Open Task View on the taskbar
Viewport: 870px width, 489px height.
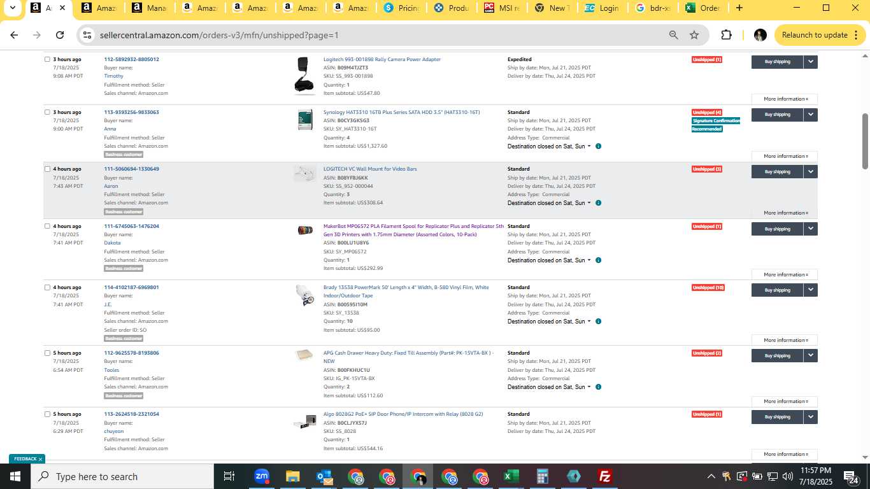pyautogui.click(x=229, y=476)
